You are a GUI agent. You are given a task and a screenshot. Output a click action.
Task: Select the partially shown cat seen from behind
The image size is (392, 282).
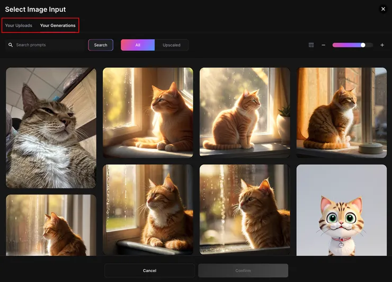[51, 225]
